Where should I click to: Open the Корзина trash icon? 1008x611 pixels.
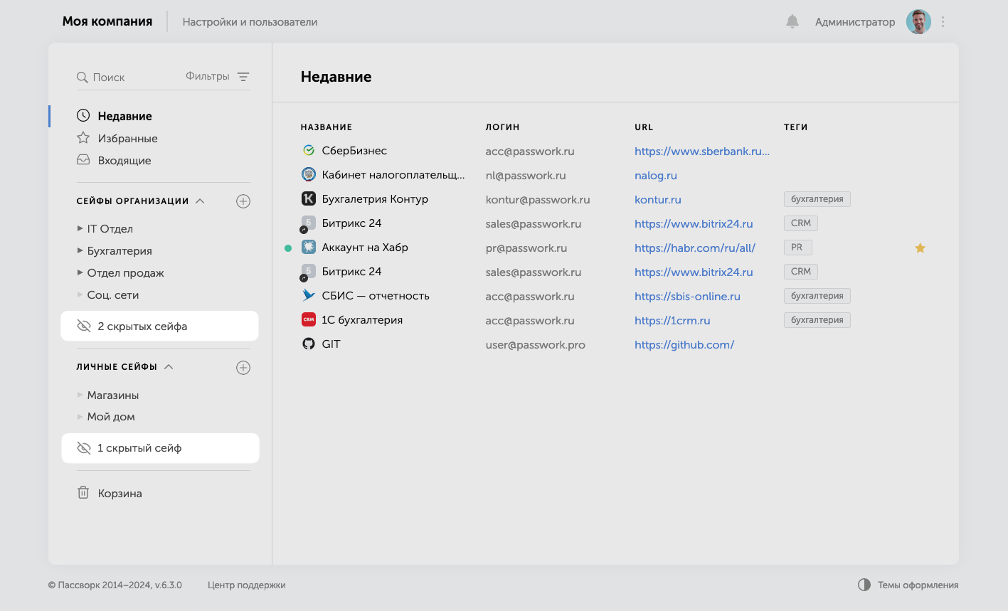(83, 493)
